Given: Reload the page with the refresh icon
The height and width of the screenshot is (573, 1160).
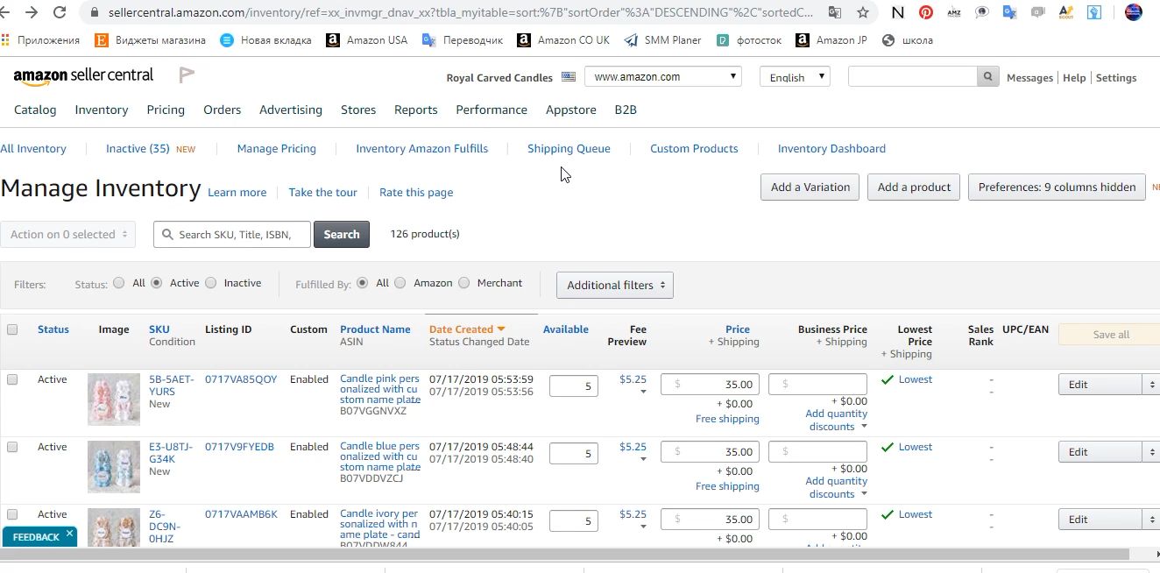Looking at the screenshot, I should [60, 12].
